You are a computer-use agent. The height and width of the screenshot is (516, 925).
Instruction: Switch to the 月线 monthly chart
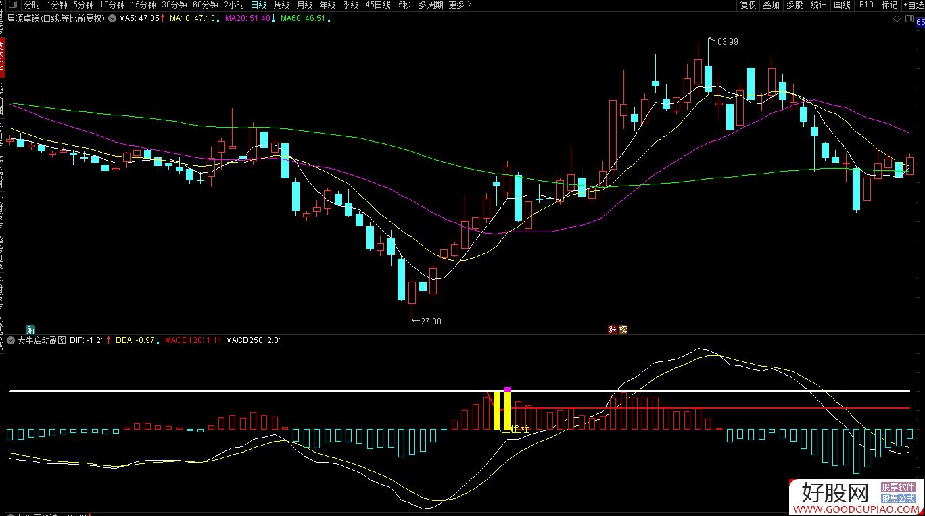[x=304, y=5]
